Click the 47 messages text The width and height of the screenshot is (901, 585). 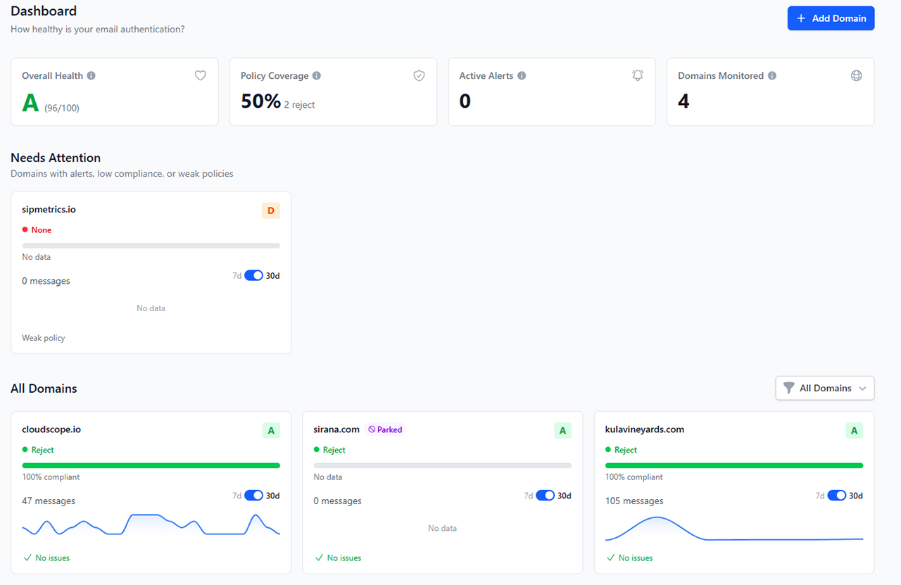click(x=49, y=501)
